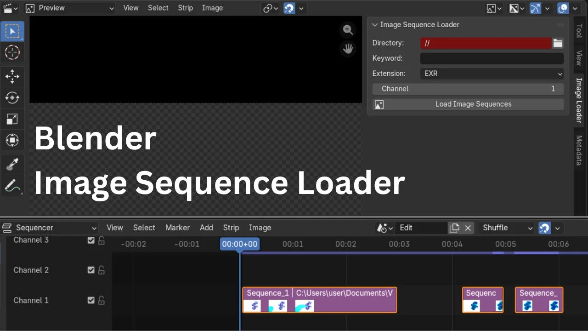
Task: Choose the Move tool in toolbar
Action: point(12,76)
